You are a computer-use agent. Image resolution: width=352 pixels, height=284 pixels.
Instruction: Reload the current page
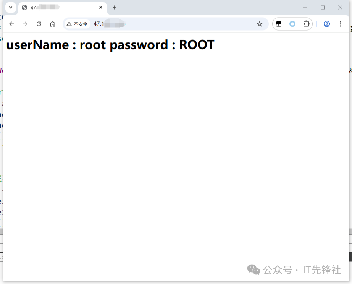tap(39, 24)
